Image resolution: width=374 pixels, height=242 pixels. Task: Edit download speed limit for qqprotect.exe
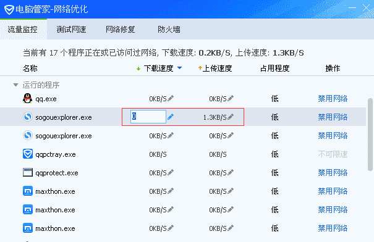[171, 172]
